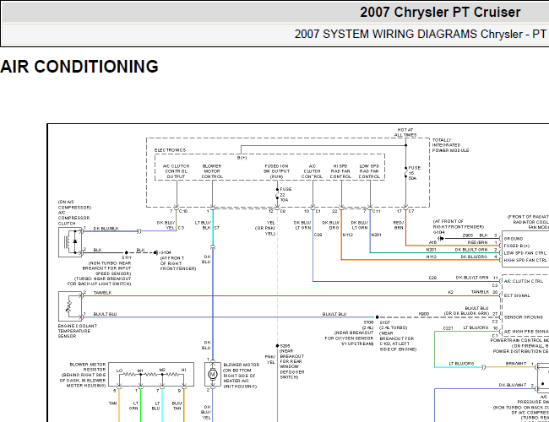Click the "LOW SPD FAN CTRL" pin label
Image resolution: width=549 pixels, height=422 pixels.
(x=525, y=253)
